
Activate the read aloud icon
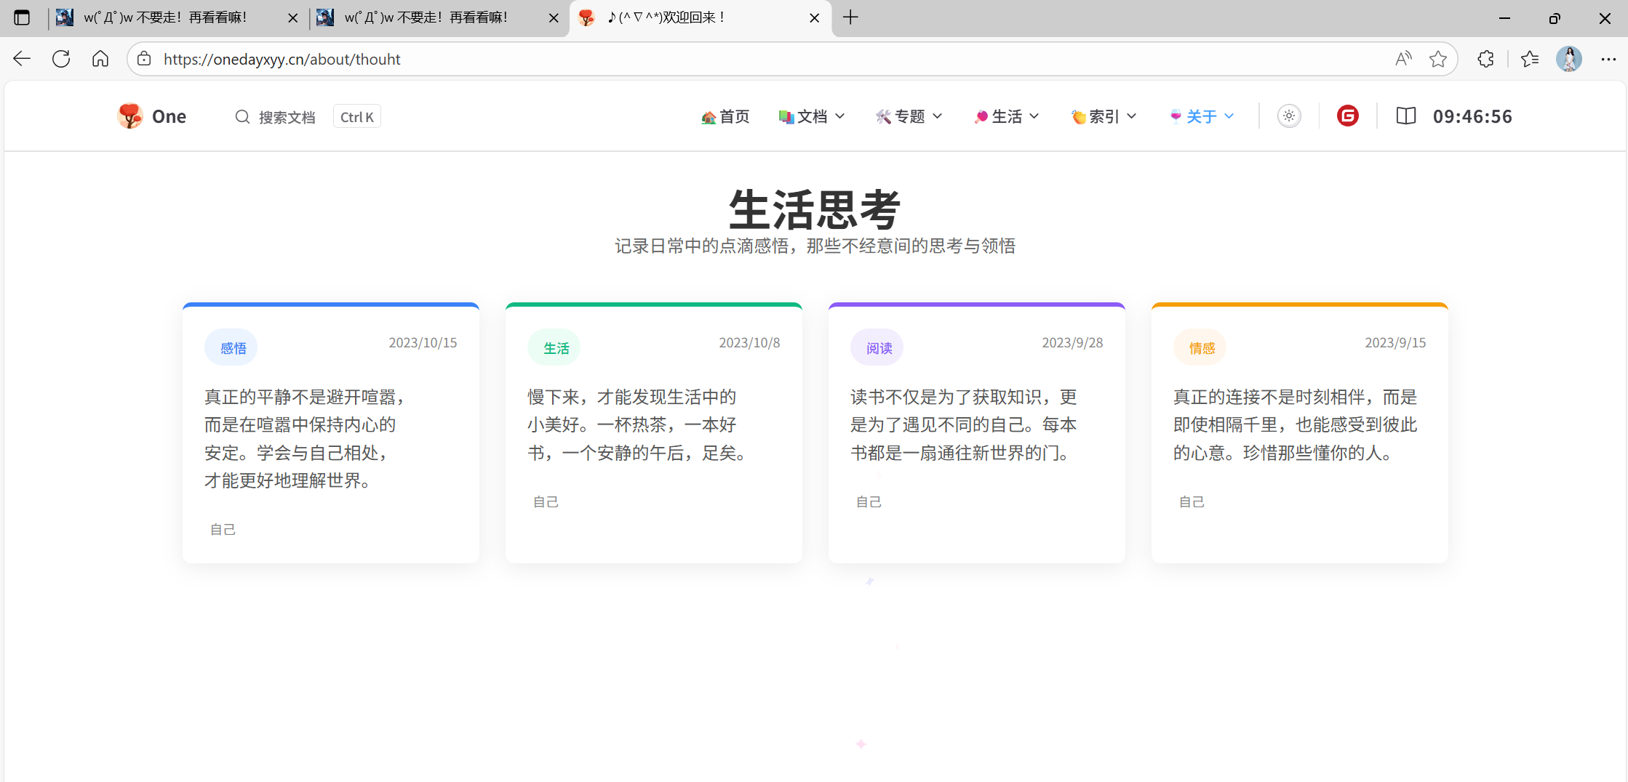(x=1403, y=59)
